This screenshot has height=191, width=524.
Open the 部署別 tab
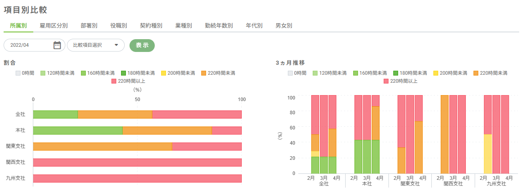(89, 26)
